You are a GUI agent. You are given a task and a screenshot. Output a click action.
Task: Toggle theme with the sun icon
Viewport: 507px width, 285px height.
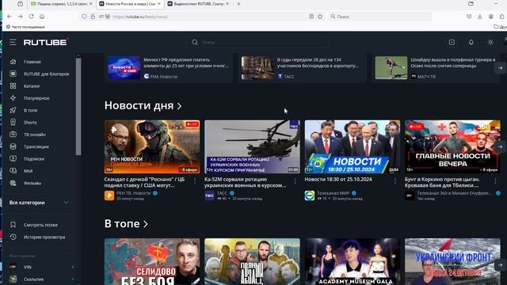(x=490, y=42)
